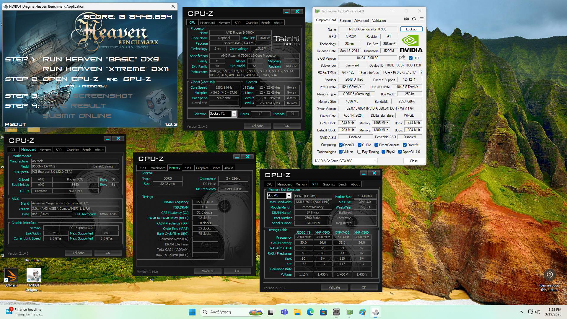Click the Part Number value 7600 Series
This screenshot has height=319, width=567.
point(313,218)
